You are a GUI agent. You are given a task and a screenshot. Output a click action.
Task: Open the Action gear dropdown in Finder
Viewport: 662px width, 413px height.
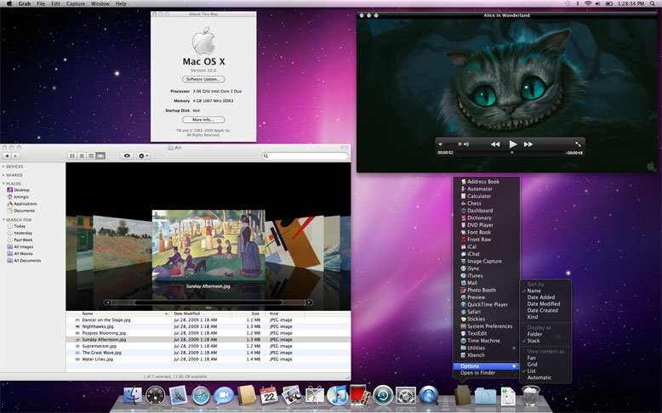click(143, 156)
